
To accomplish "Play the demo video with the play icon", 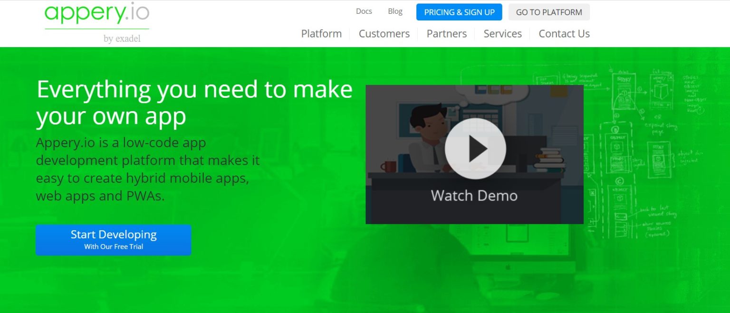I will (475, 149).
